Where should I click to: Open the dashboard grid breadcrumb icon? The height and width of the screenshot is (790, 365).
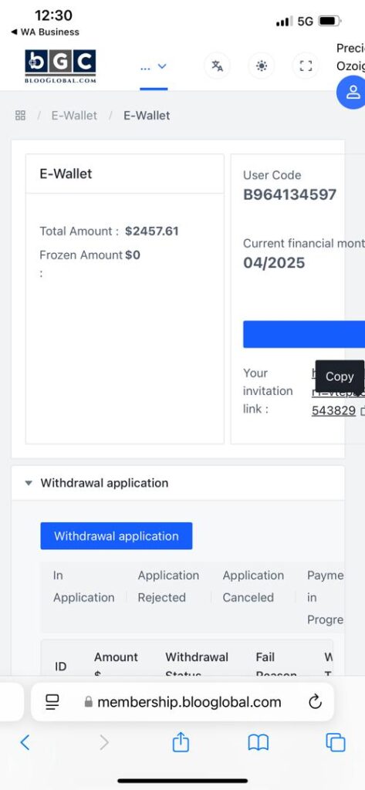[20, 116]
